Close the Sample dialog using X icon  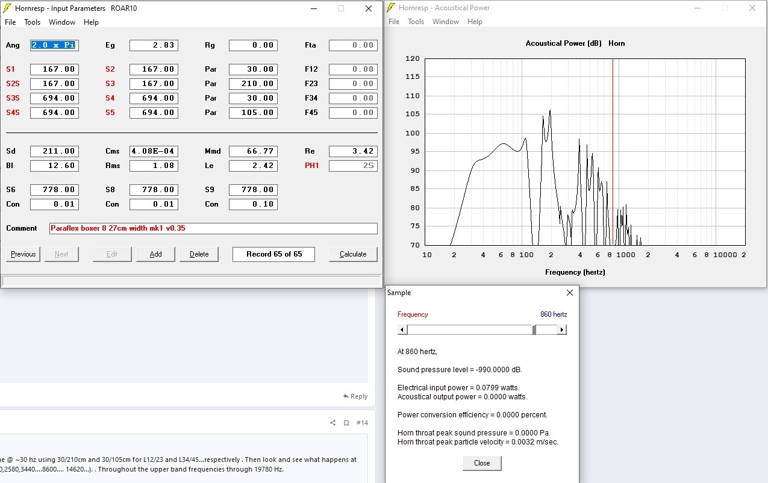click(x=570, y=293)
